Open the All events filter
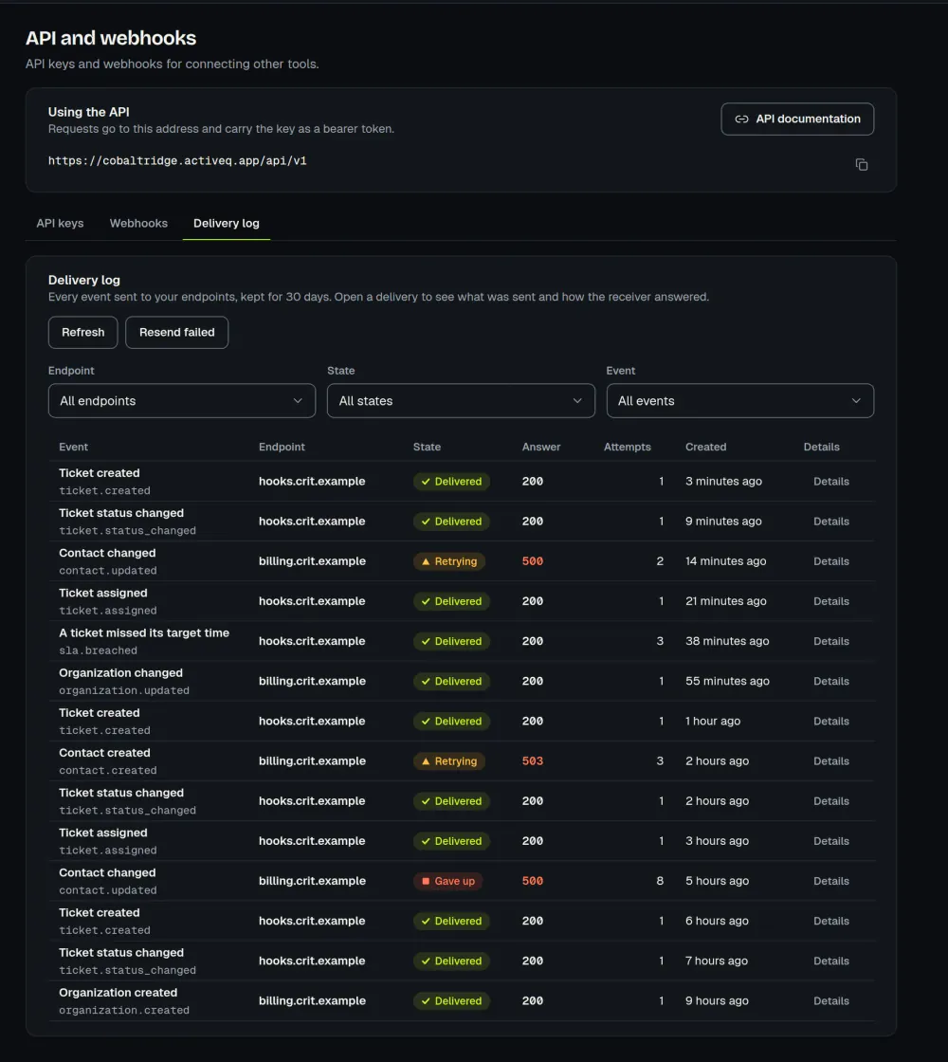This screenshot has width=948, height=1062. pyautogui.click(x=740, y=401)
